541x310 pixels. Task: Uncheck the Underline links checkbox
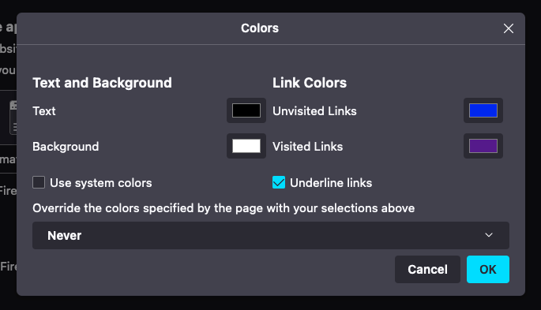[x=279, y=182]
